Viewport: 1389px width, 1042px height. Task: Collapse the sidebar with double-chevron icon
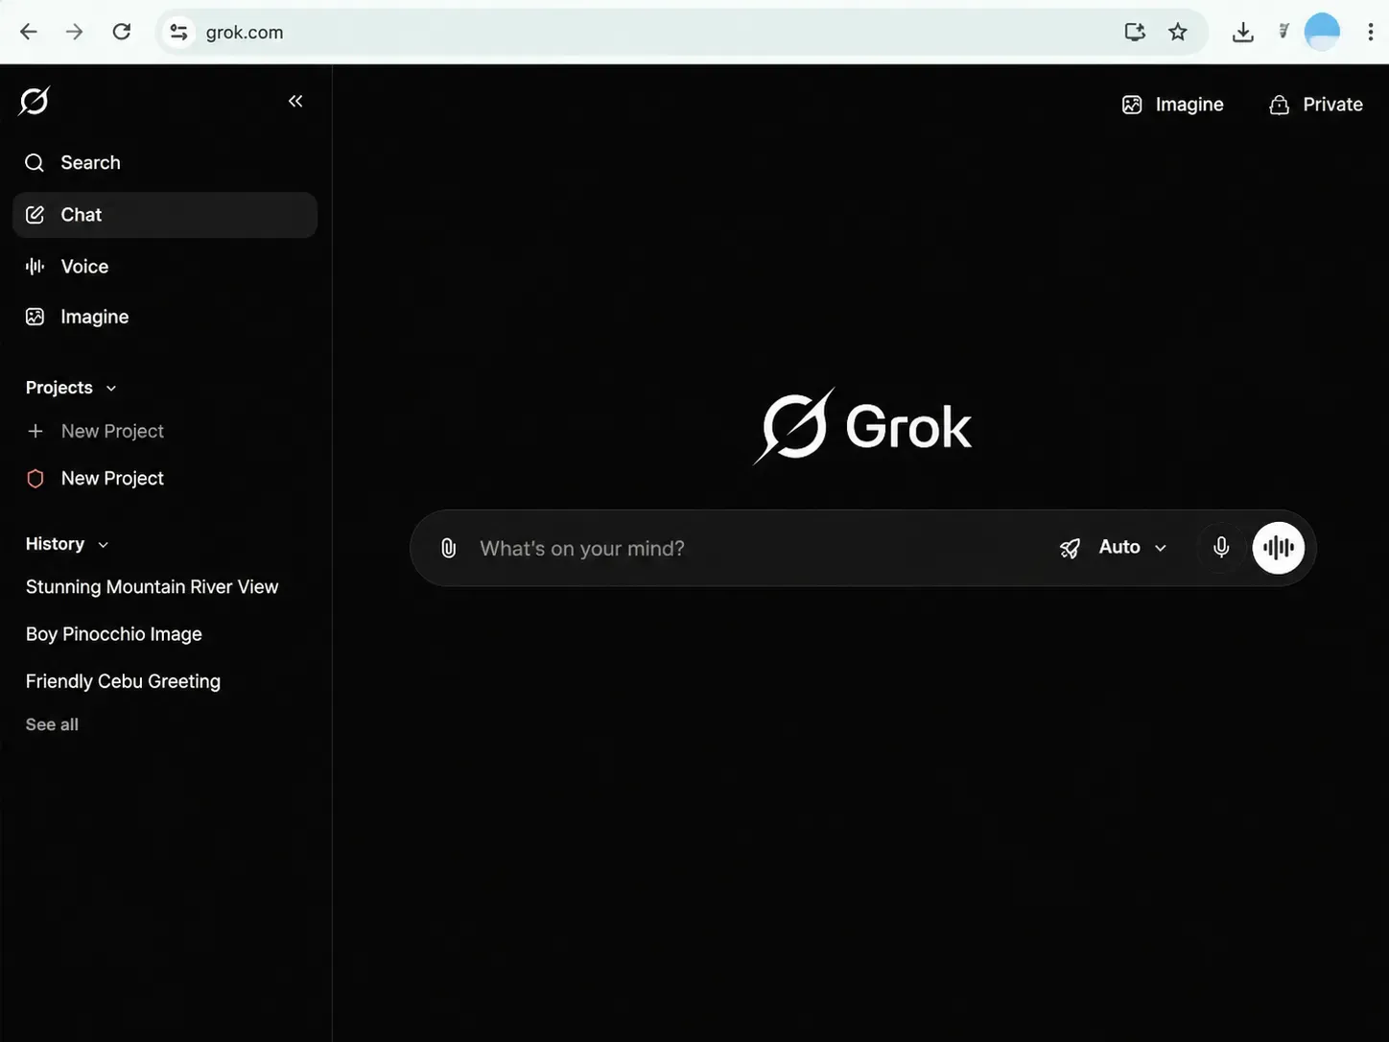pos(295,101)
